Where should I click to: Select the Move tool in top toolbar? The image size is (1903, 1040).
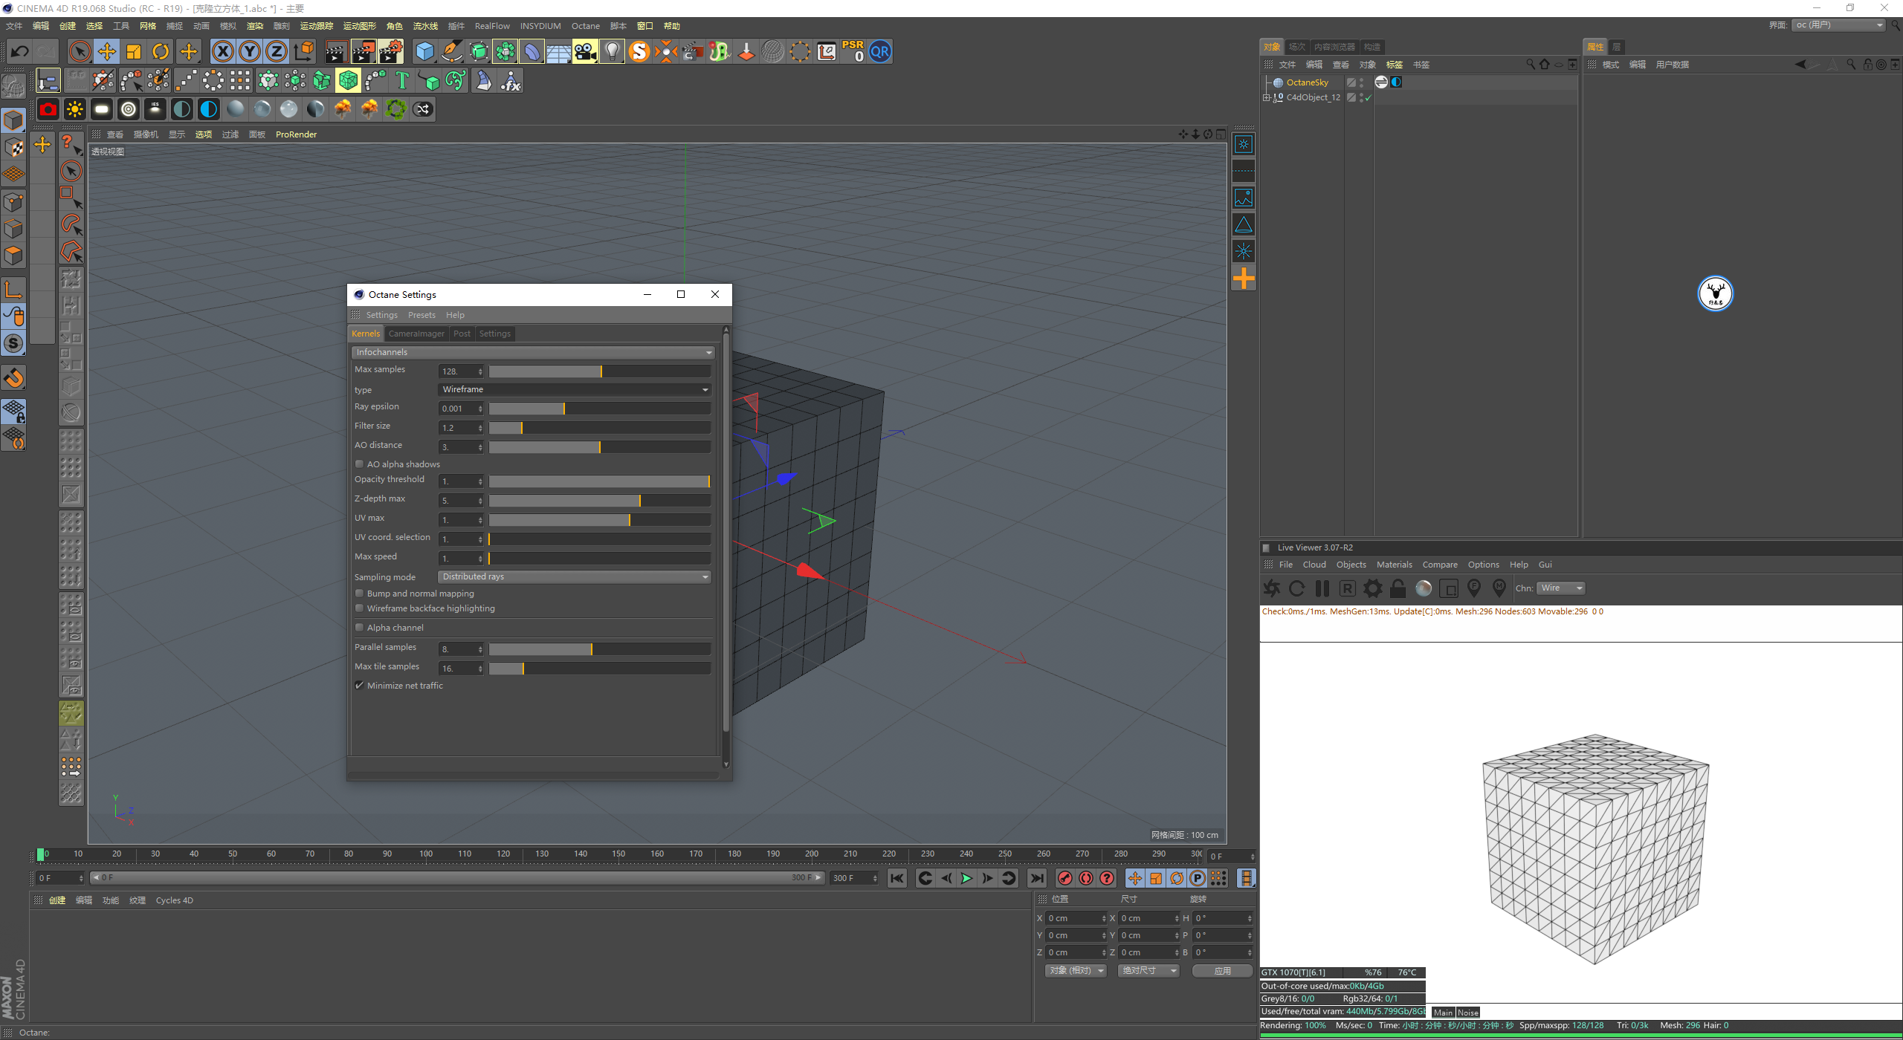[x=107, y=51]
